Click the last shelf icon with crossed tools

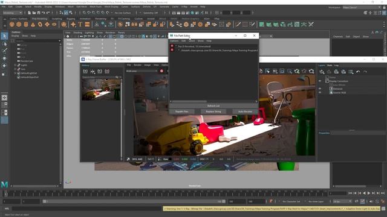[x=311, y=24]
